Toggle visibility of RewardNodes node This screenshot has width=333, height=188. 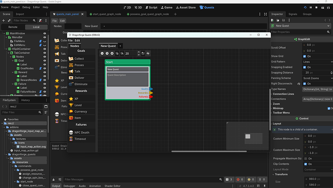[44, 80]
